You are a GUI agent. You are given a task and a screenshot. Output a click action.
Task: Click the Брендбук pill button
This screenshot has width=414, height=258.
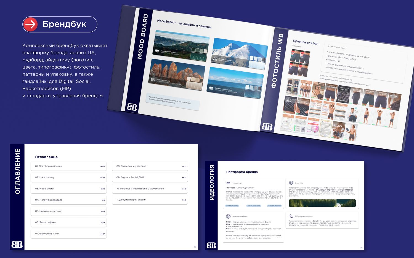tap(60, 24)
